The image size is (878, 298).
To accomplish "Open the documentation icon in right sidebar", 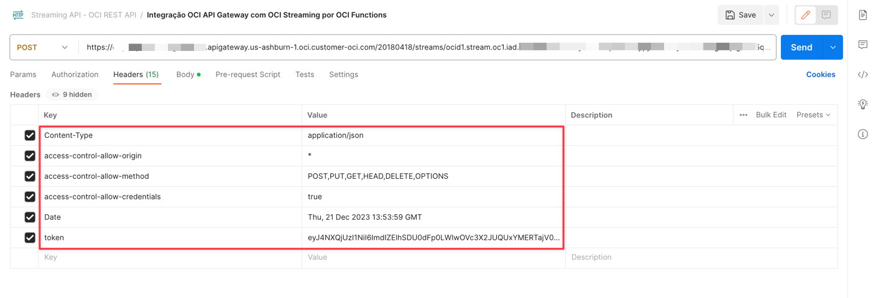I will [862, 15].
